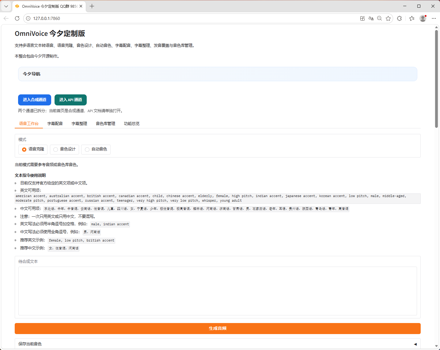The height and width of the screenshot is (350, 440).
Task: Open the browser extensions puzzle icon
Action: pos(399,18)
